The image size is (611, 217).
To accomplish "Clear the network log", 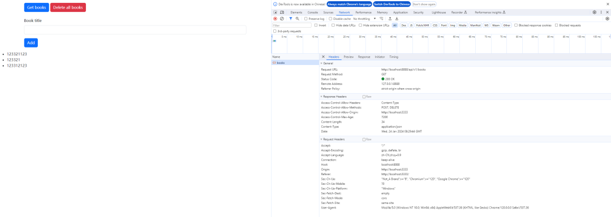I will (282, 19).
